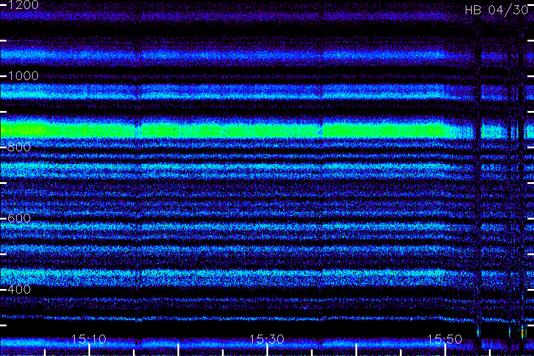Click the 600 frequency axis label
The image size is (534, 356).
(x=19, y=218)
